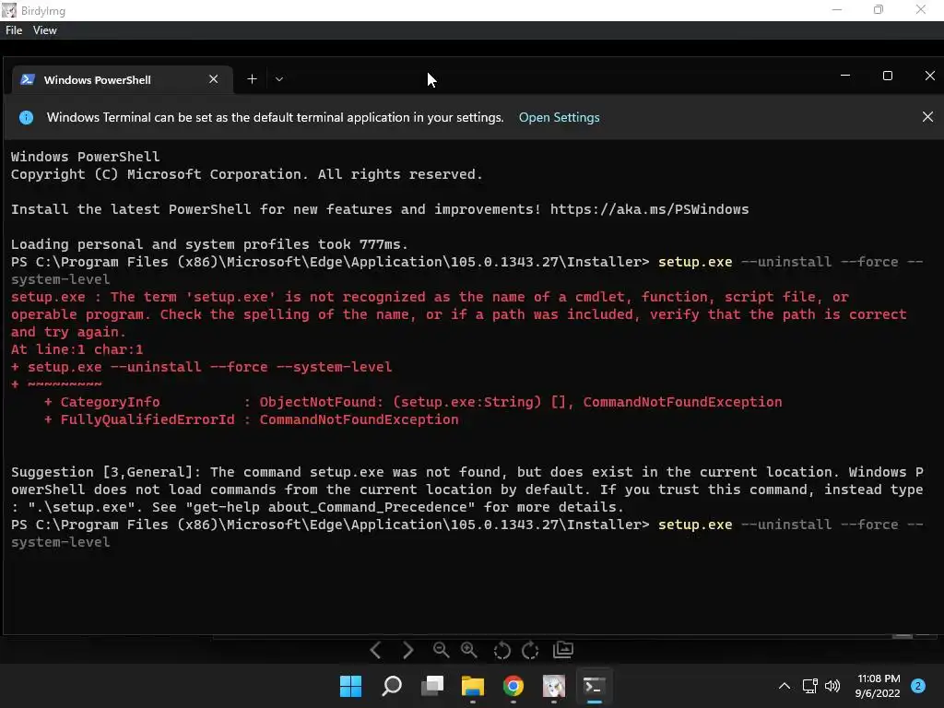The width and height of the screenshot is (944, 708).
Task: Dismiss the default terminal info banner
Action: tap(927, 117)
